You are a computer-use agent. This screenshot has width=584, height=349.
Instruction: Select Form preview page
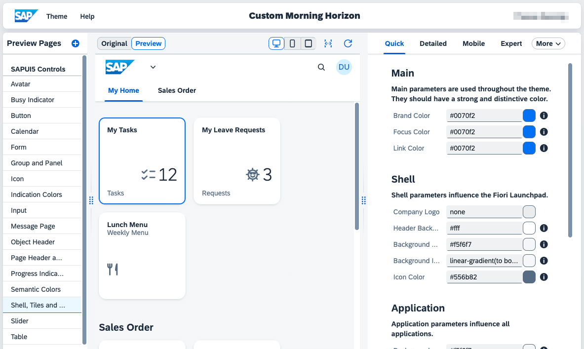[x=42, y=147]
